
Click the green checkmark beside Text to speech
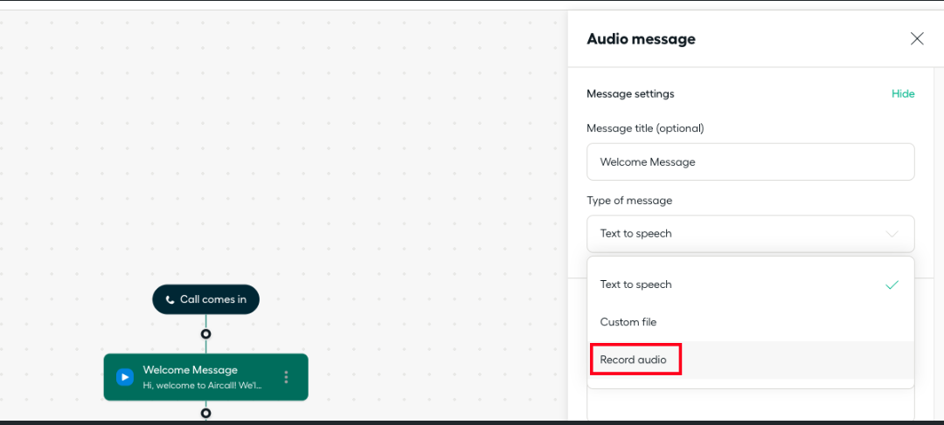pos(892,284)
